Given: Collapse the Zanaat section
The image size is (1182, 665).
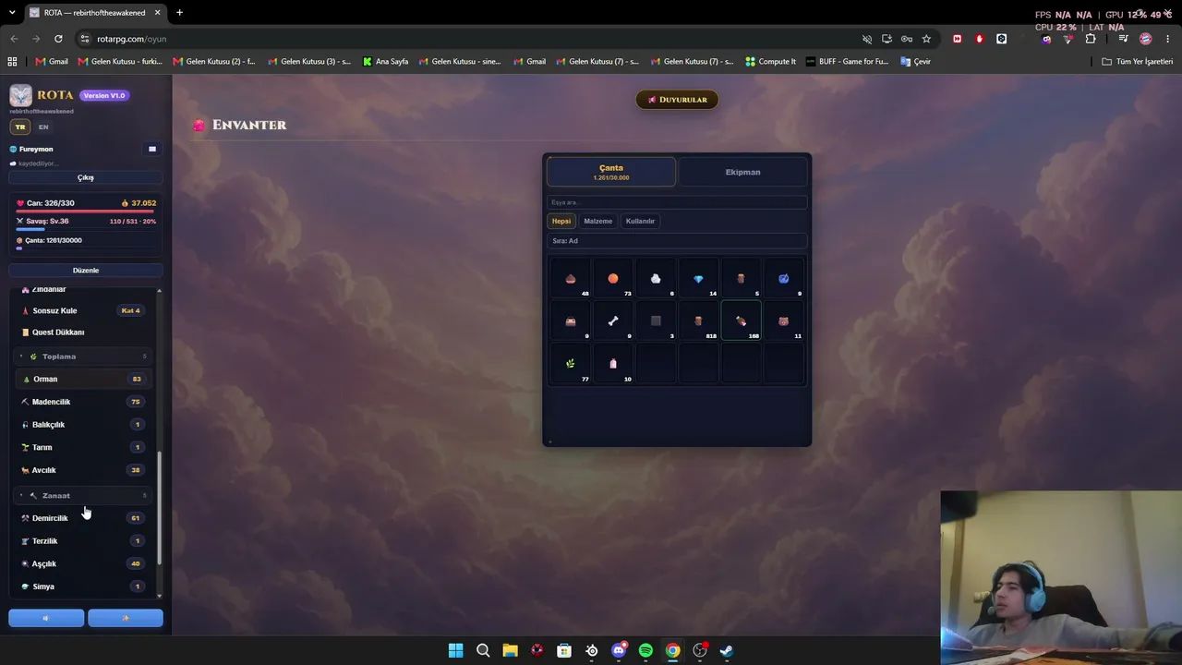Looking at the screenshot, I should (x=83, y=495).
